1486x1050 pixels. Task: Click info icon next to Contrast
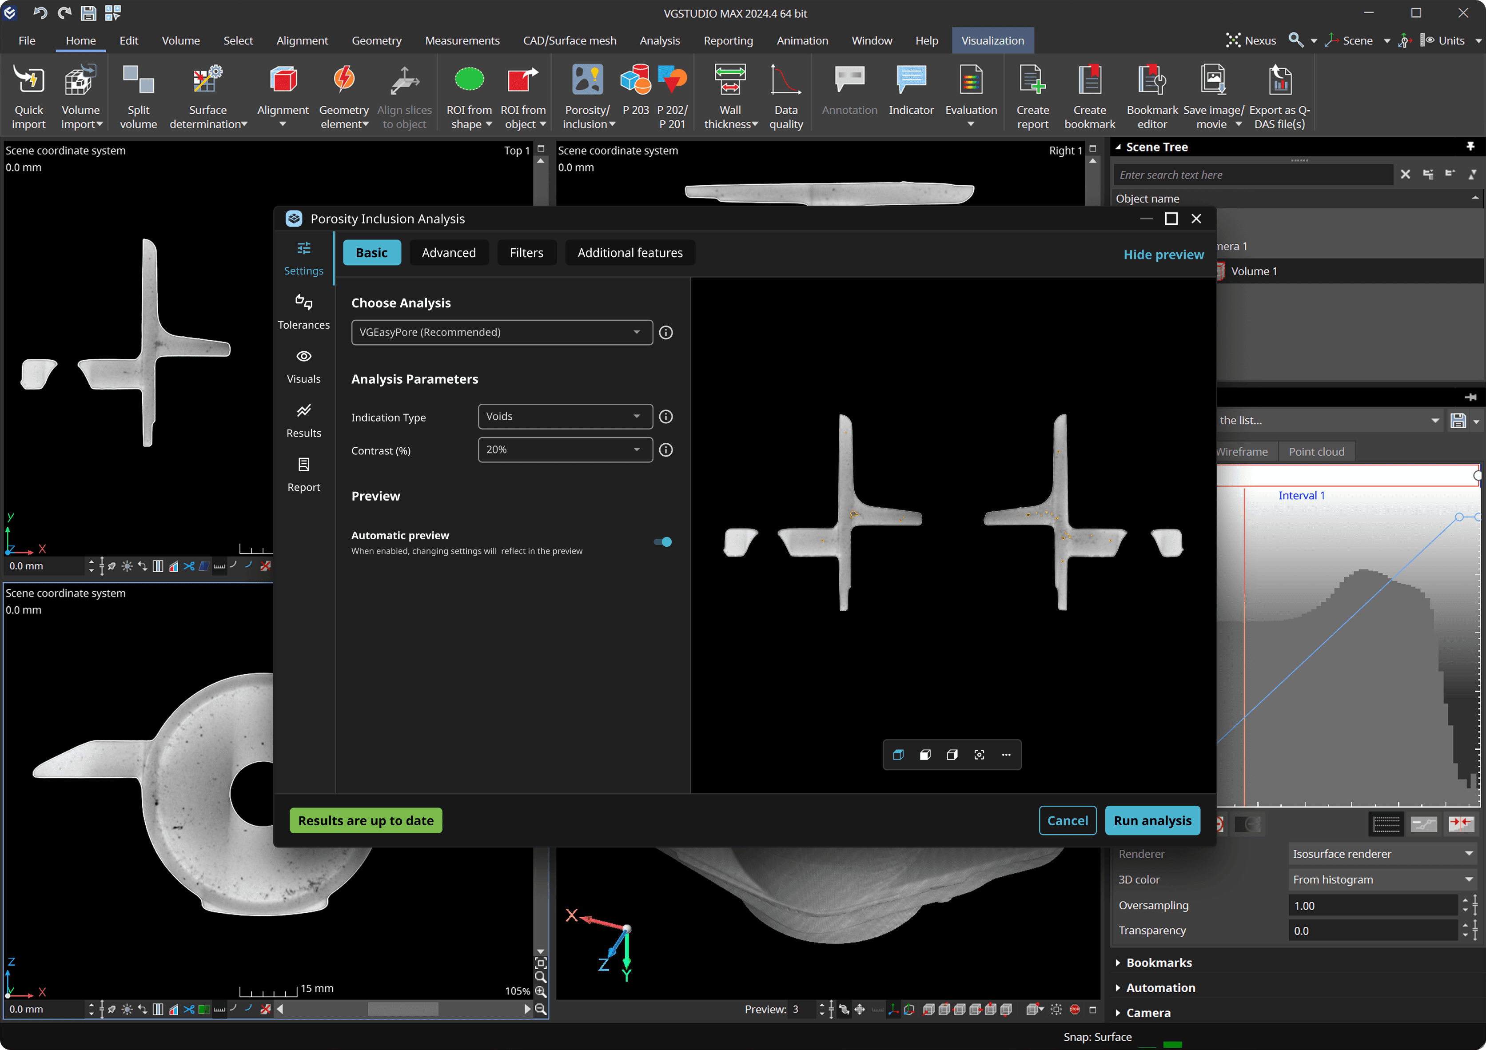click(x=665, y=449)
